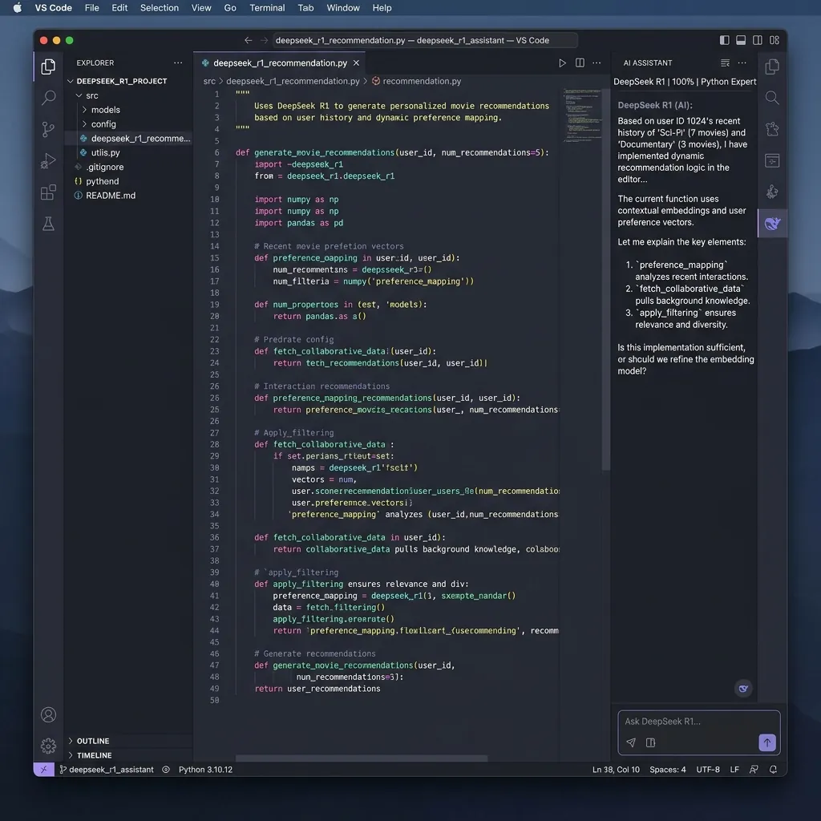Toggle the primary side bar layout icon

724,40
